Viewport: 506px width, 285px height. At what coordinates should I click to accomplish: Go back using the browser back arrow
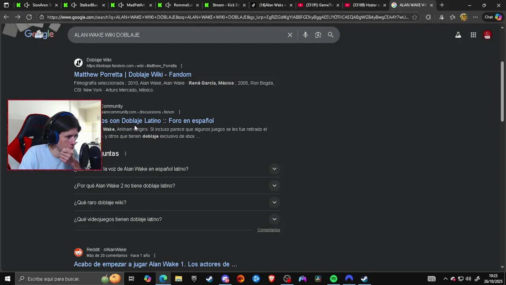[x=6, y=17]
